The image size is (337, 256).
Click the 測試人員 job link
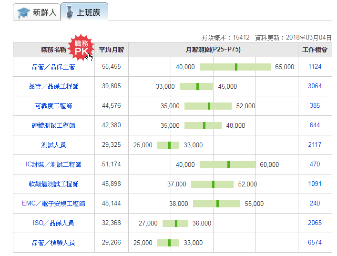tap(53, 145)
